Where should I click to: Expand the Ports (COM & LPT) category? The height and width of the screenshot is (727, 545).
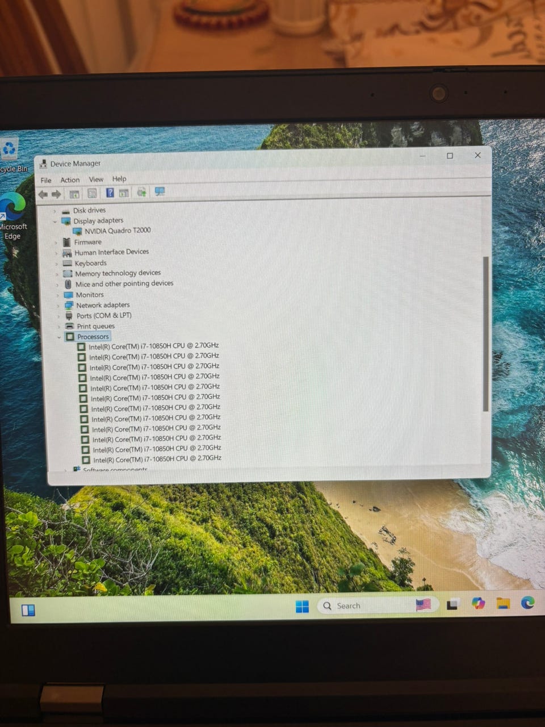click(x=58, y=316)
